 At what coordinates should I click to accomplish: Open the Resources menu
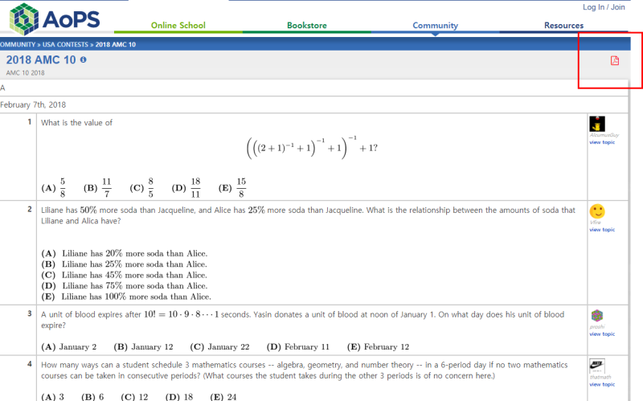pos(563,26)
